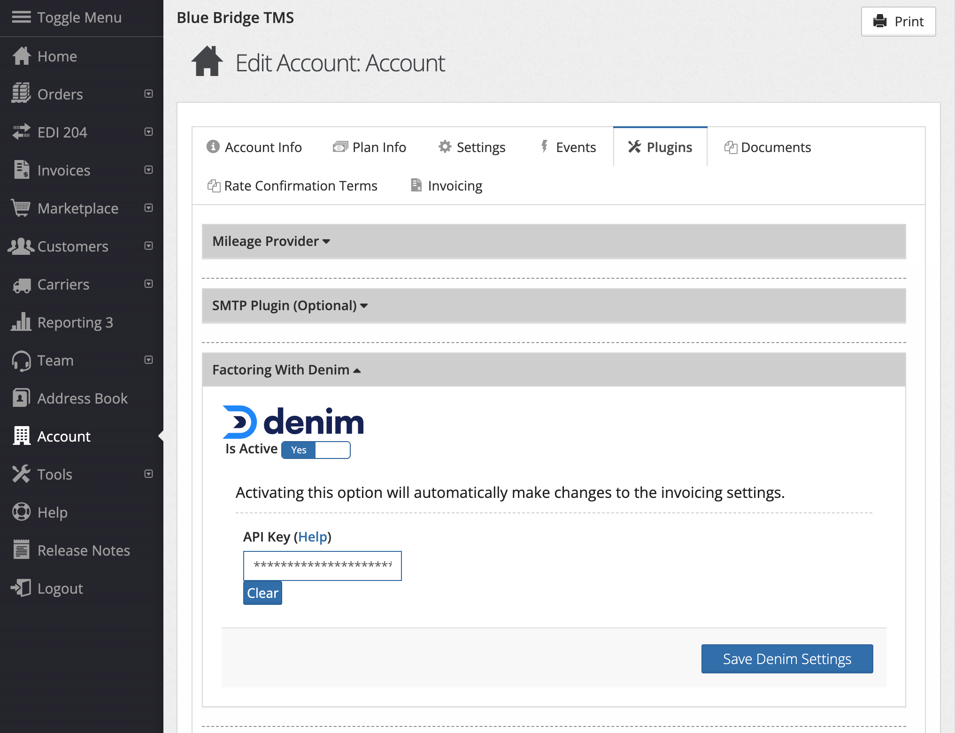Expand the Customers submenu arrow
The height and width of the screenshot is (733, 955).
click(x=148, y=246)
